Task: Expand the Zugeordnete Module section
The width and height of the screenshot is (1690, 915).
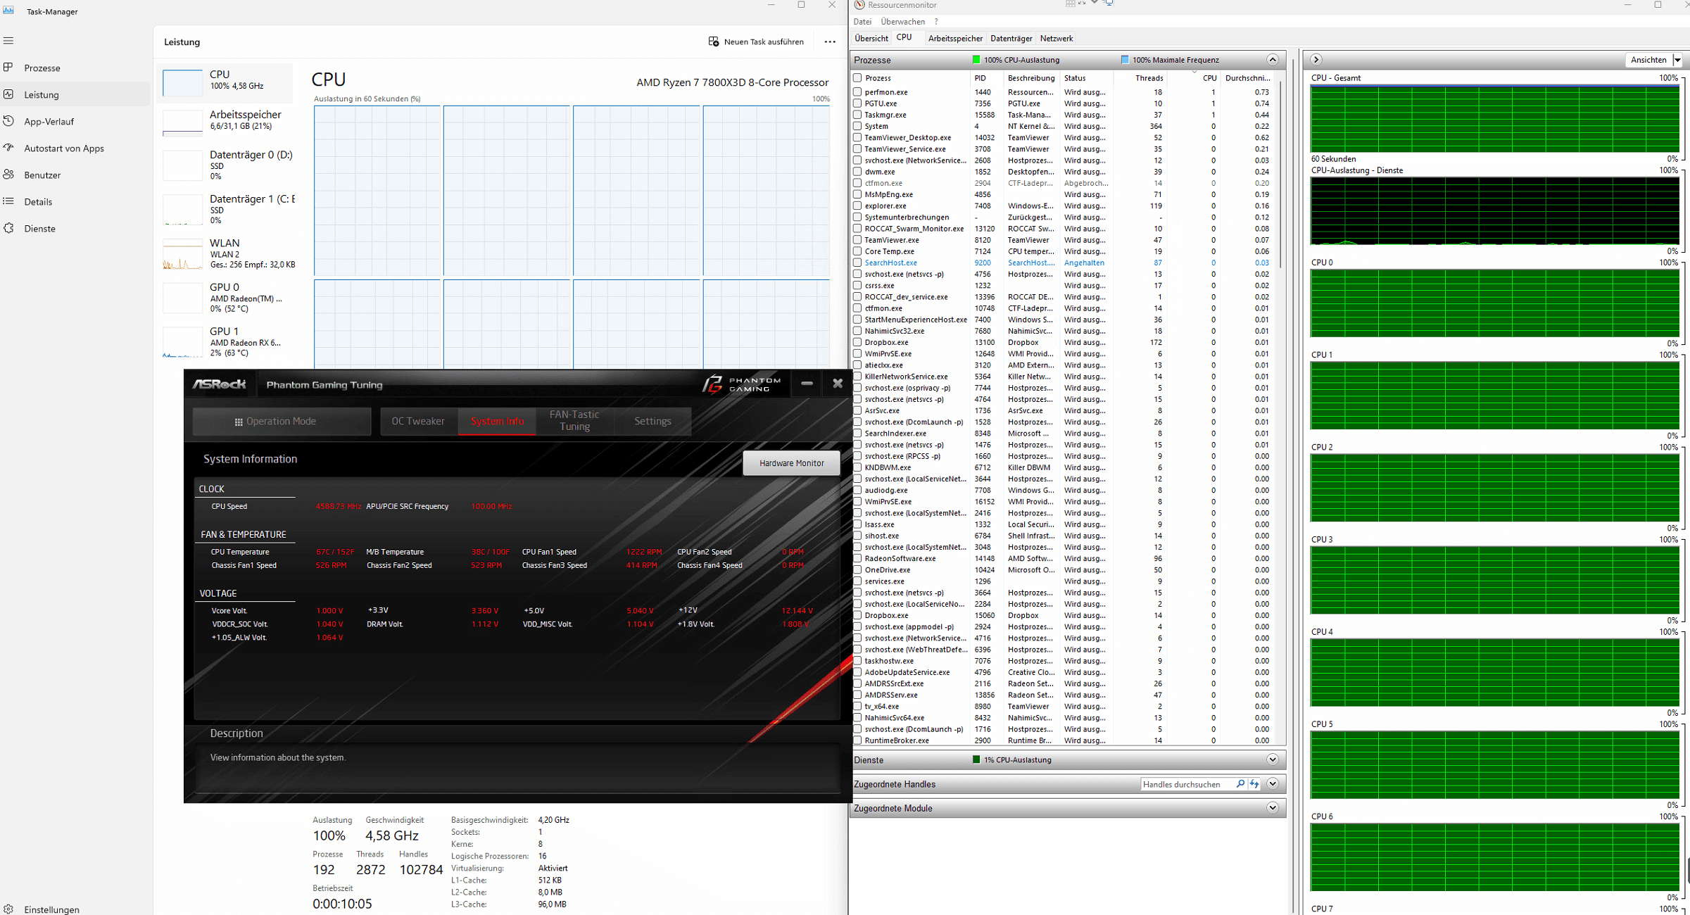Action: pyautogui.click(x=1272, y=808)
